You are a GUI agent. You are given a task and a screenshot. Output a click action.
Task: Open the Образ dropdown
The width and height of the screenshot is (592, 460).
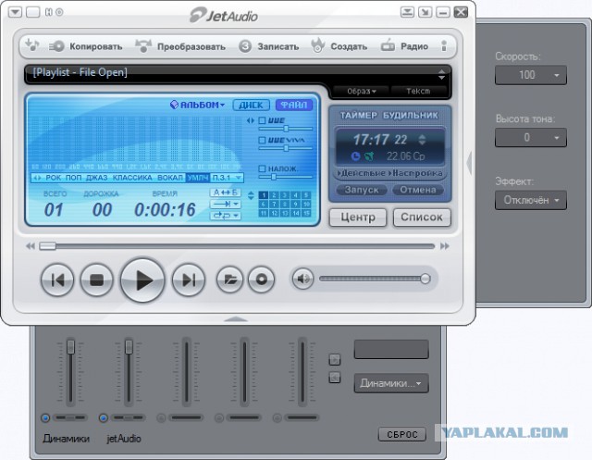click(x=361, y=91)
